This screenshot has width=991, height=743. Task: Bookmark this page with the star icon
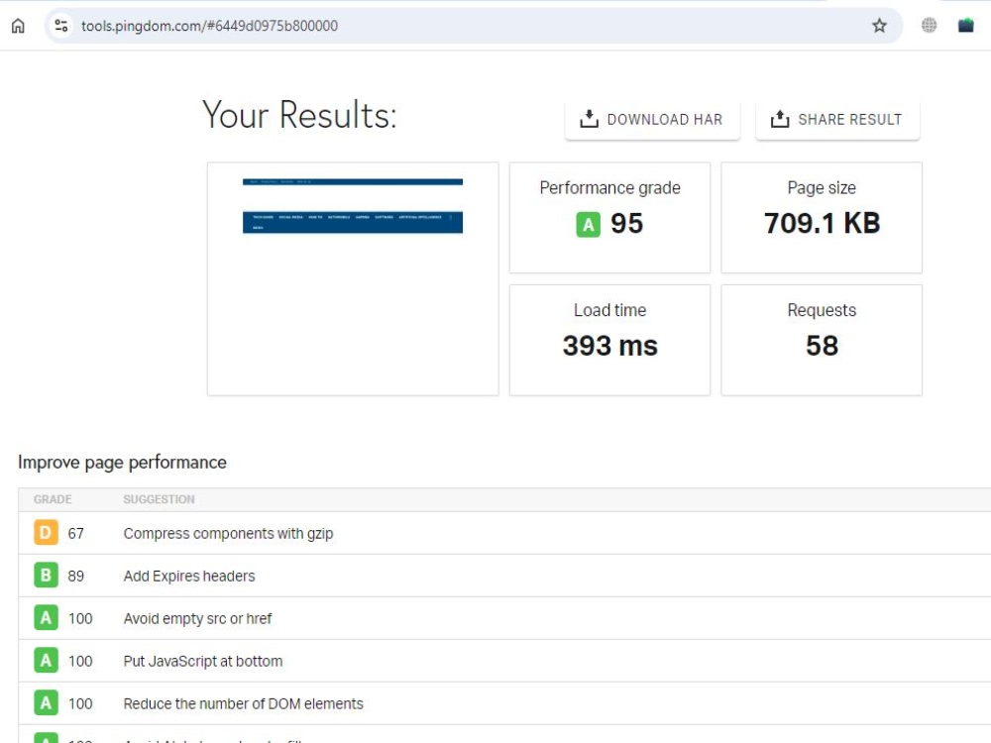point(879,26)
